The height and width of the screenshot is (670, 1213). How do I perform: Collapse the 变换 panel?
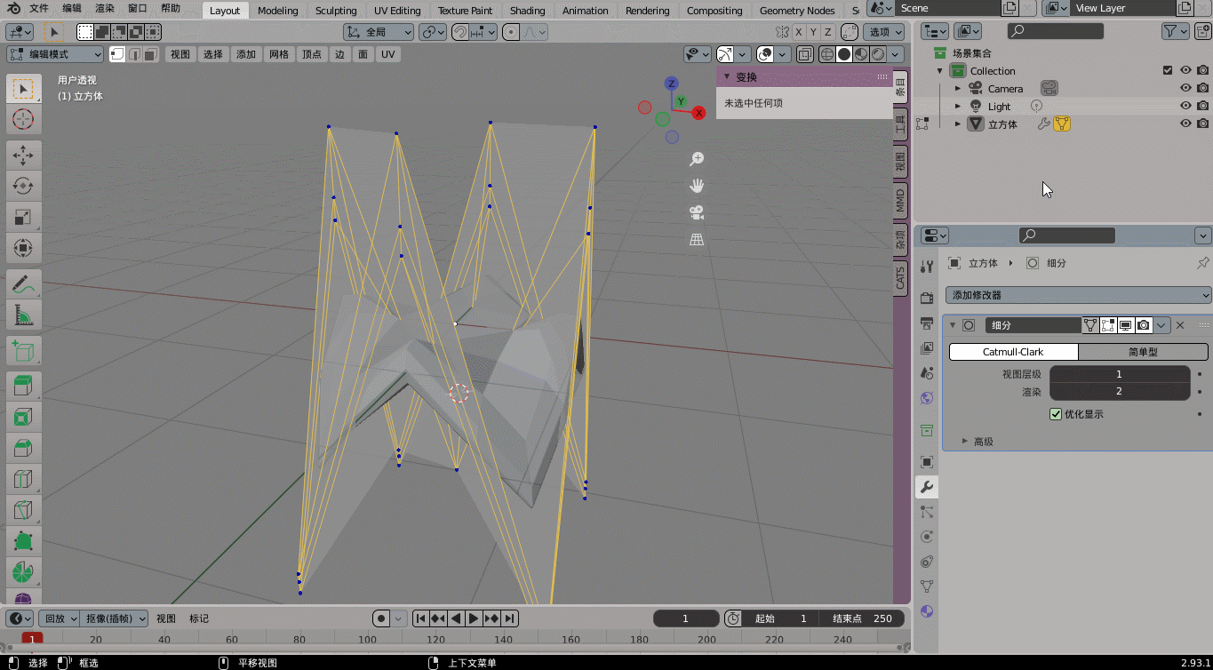click(x=727, y=76)
